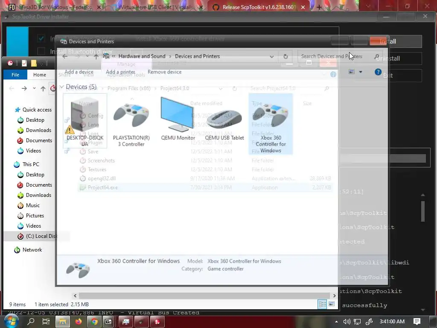
Task: Switch to File Explorer on the taskbar
Action: 62,322
